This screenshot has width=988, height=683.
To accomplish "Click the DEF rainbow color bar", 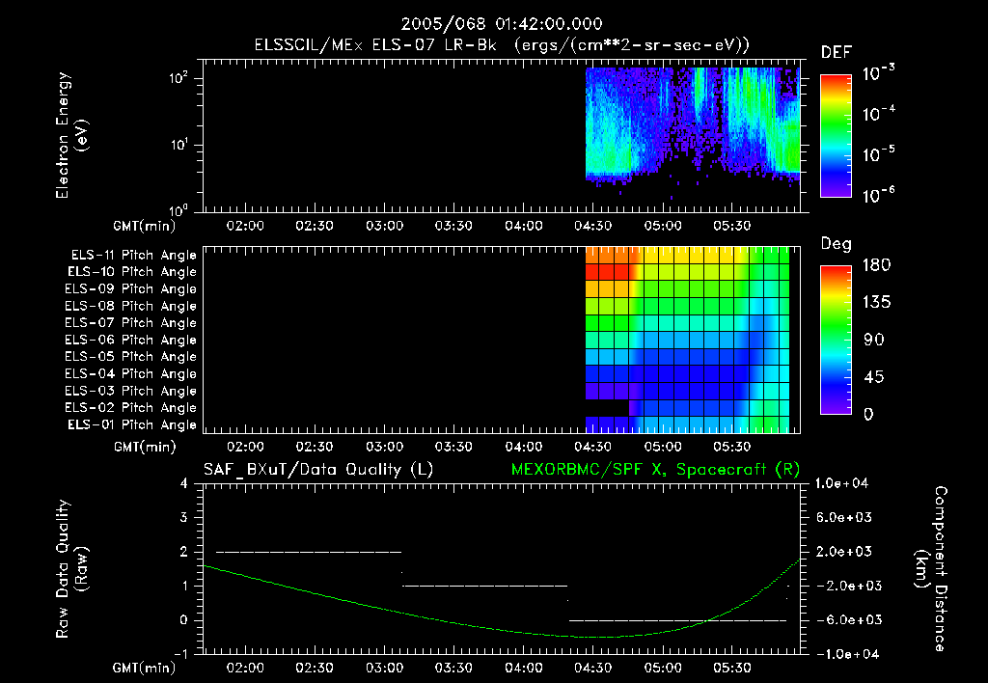I will tap(837, 136).
